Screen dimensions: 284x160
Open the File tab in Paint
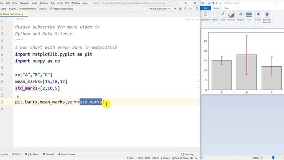205,8
